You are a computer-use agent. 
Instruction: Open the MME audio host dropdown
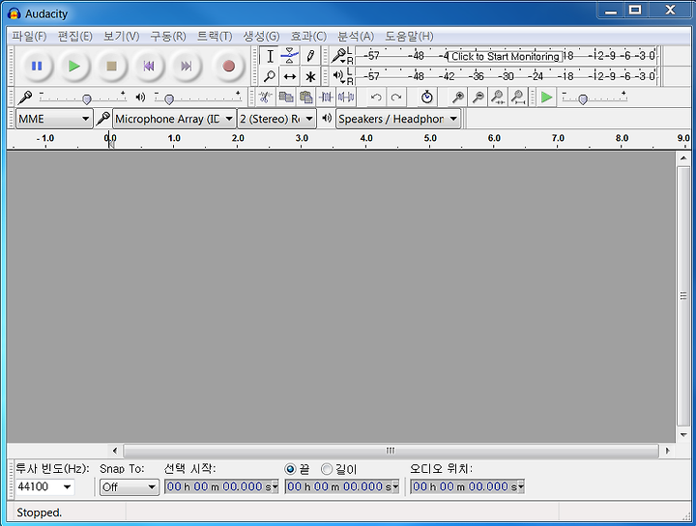[54, 119]
